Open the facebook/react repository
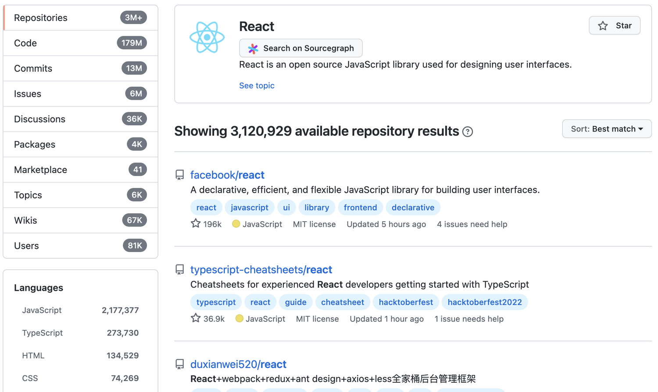Viewport: 658px width, 392px height. [227, 175]
